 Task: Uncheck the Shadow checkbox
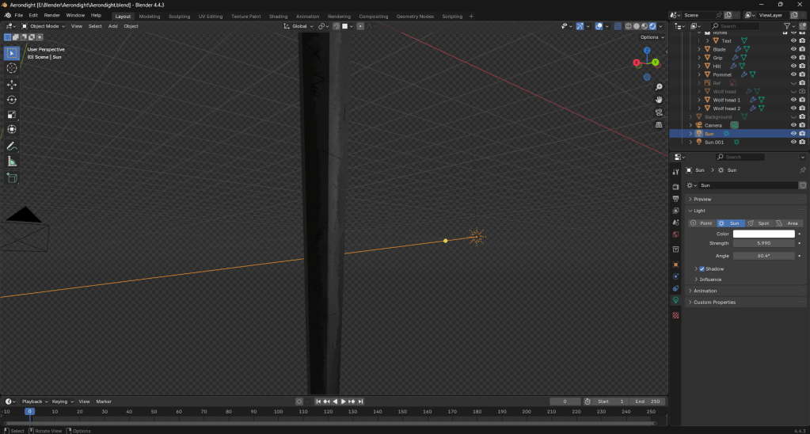coord(702,268)
